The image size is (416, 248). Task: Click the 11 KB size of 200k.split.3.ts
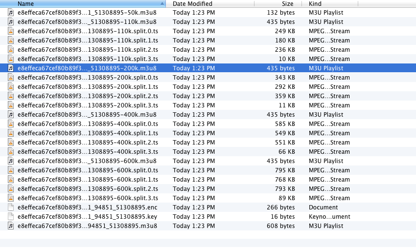click(286, 105)
